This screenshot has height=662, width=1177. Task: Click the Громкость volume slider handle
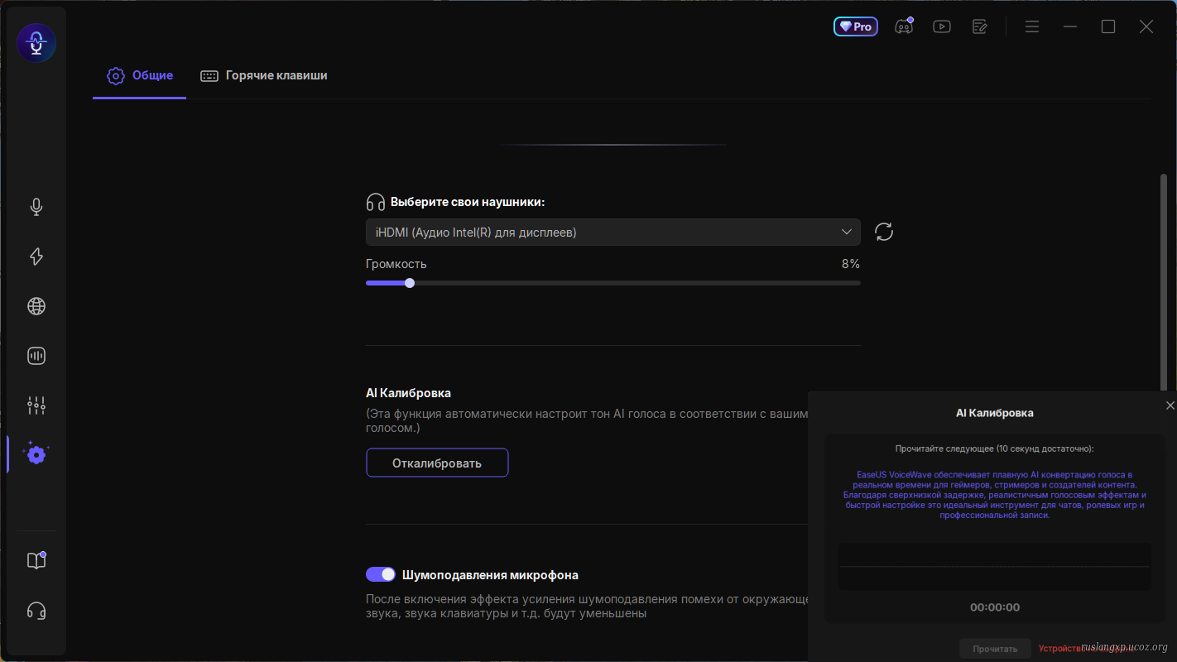pyautogui.click(x=410, y=283)
